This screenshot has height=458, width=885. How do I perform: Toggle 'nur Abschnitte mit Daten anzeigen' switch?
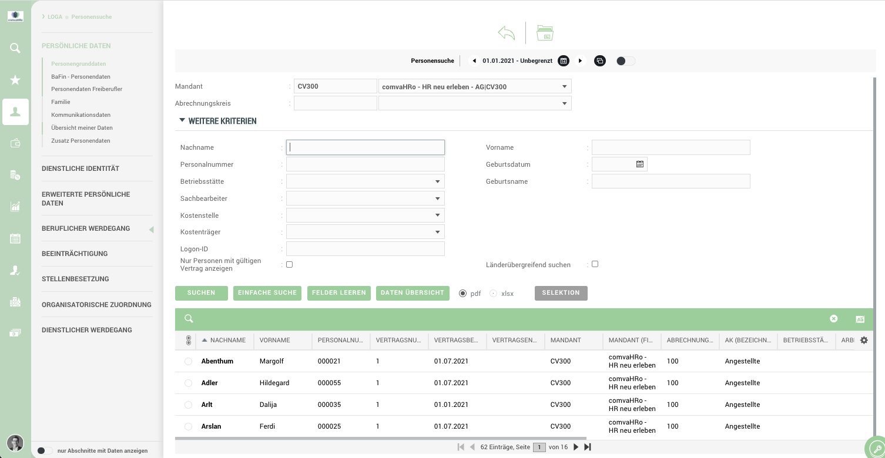coord(44,451)
